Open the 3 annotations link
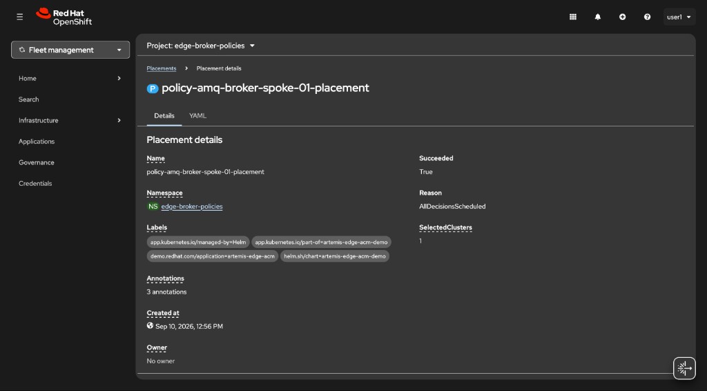The image size is (707, 391). click(x=166, y=292)
